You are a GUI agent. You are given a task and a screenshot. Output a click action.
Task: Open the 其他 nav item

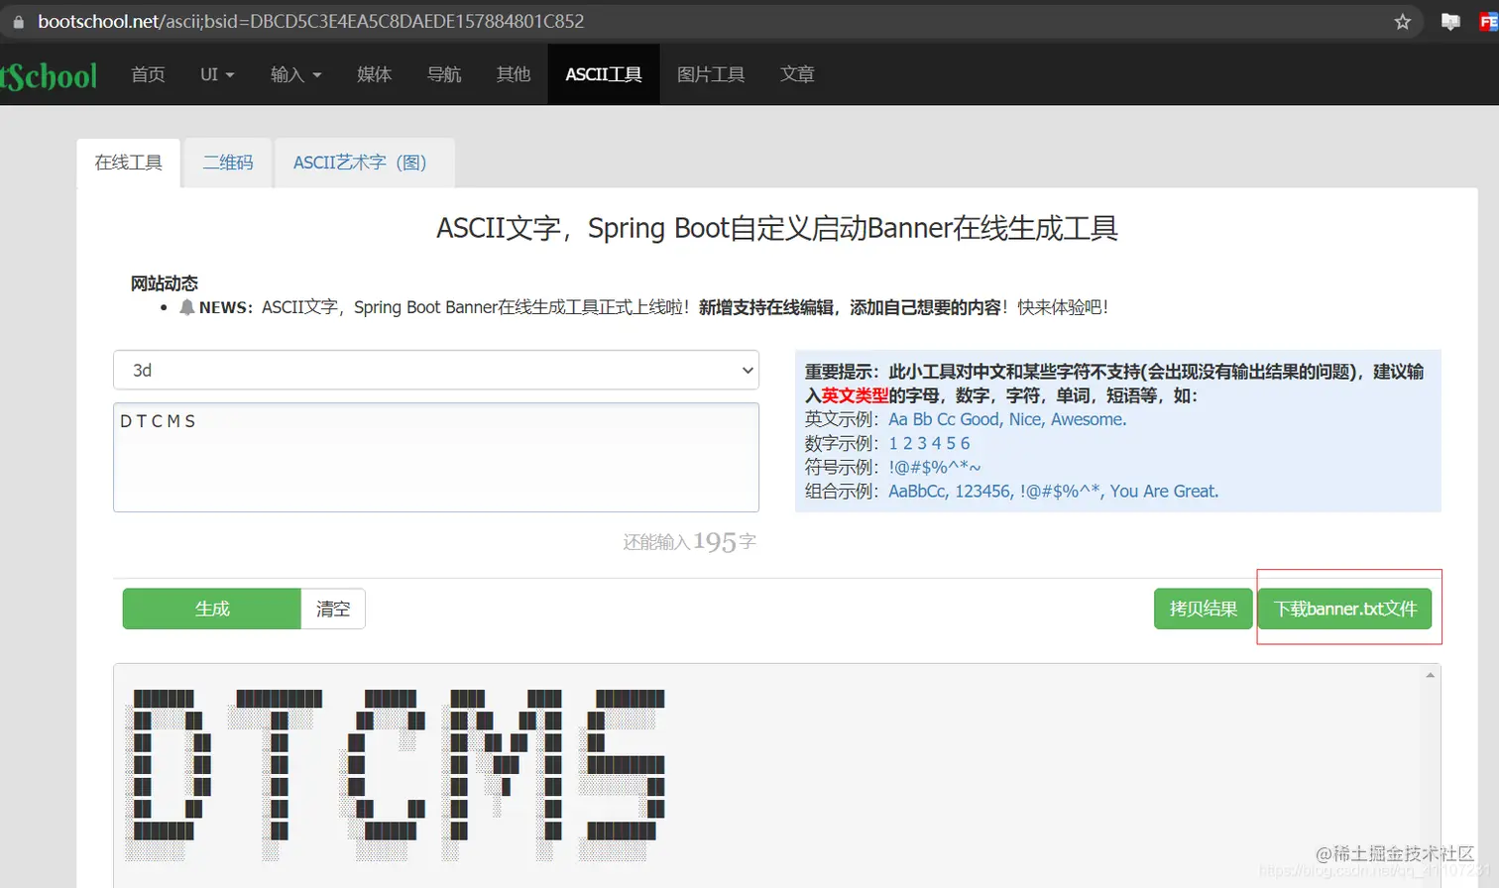(x=514, y=74)
